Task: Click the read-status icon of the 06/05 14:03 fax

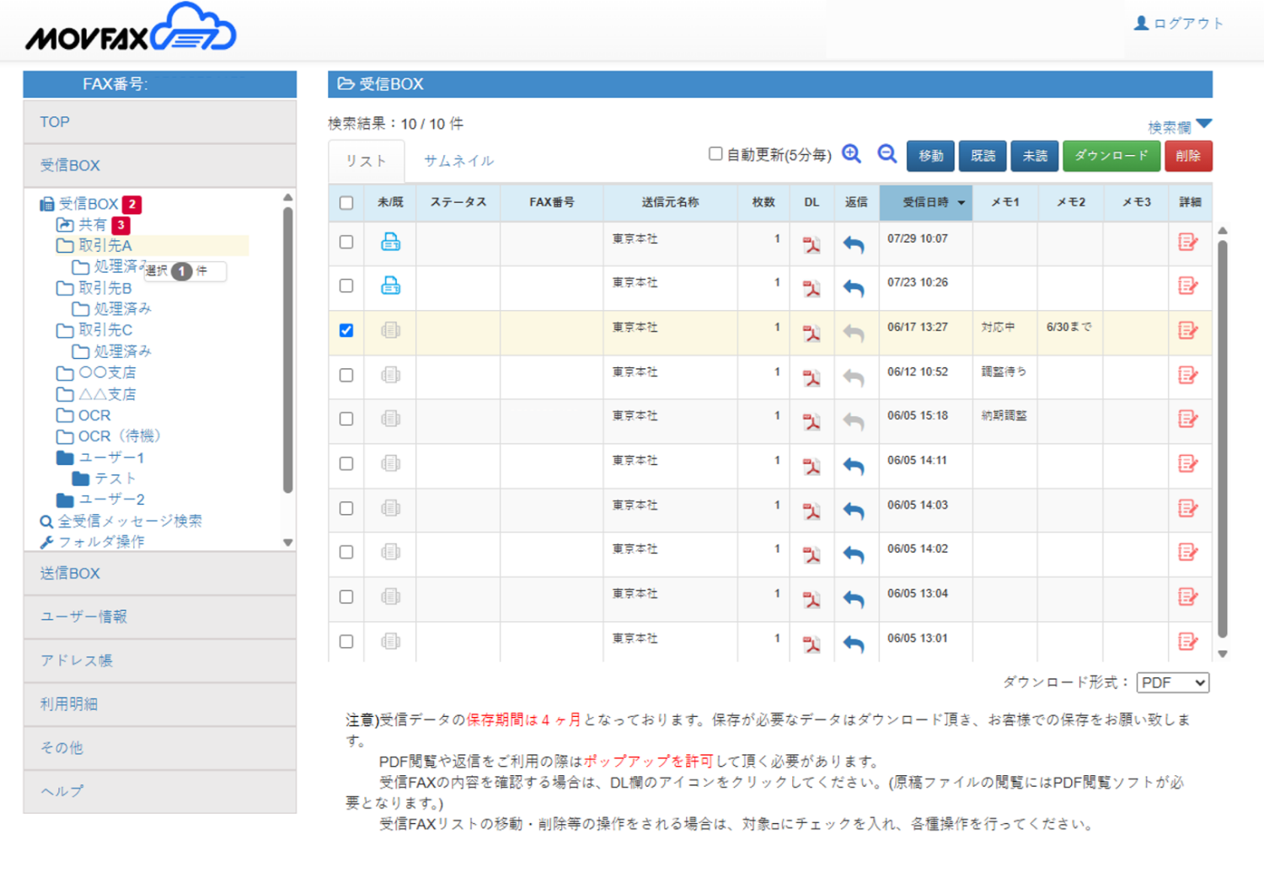Action: coord(390,508)
